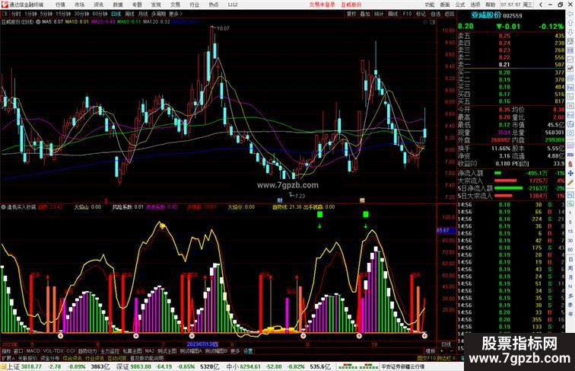Select the 趋势动力 indicator tab

coord(87,351)
